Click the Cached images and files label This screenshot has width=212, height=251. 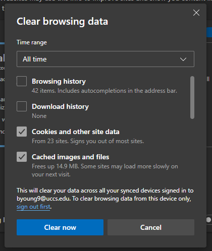71,157
